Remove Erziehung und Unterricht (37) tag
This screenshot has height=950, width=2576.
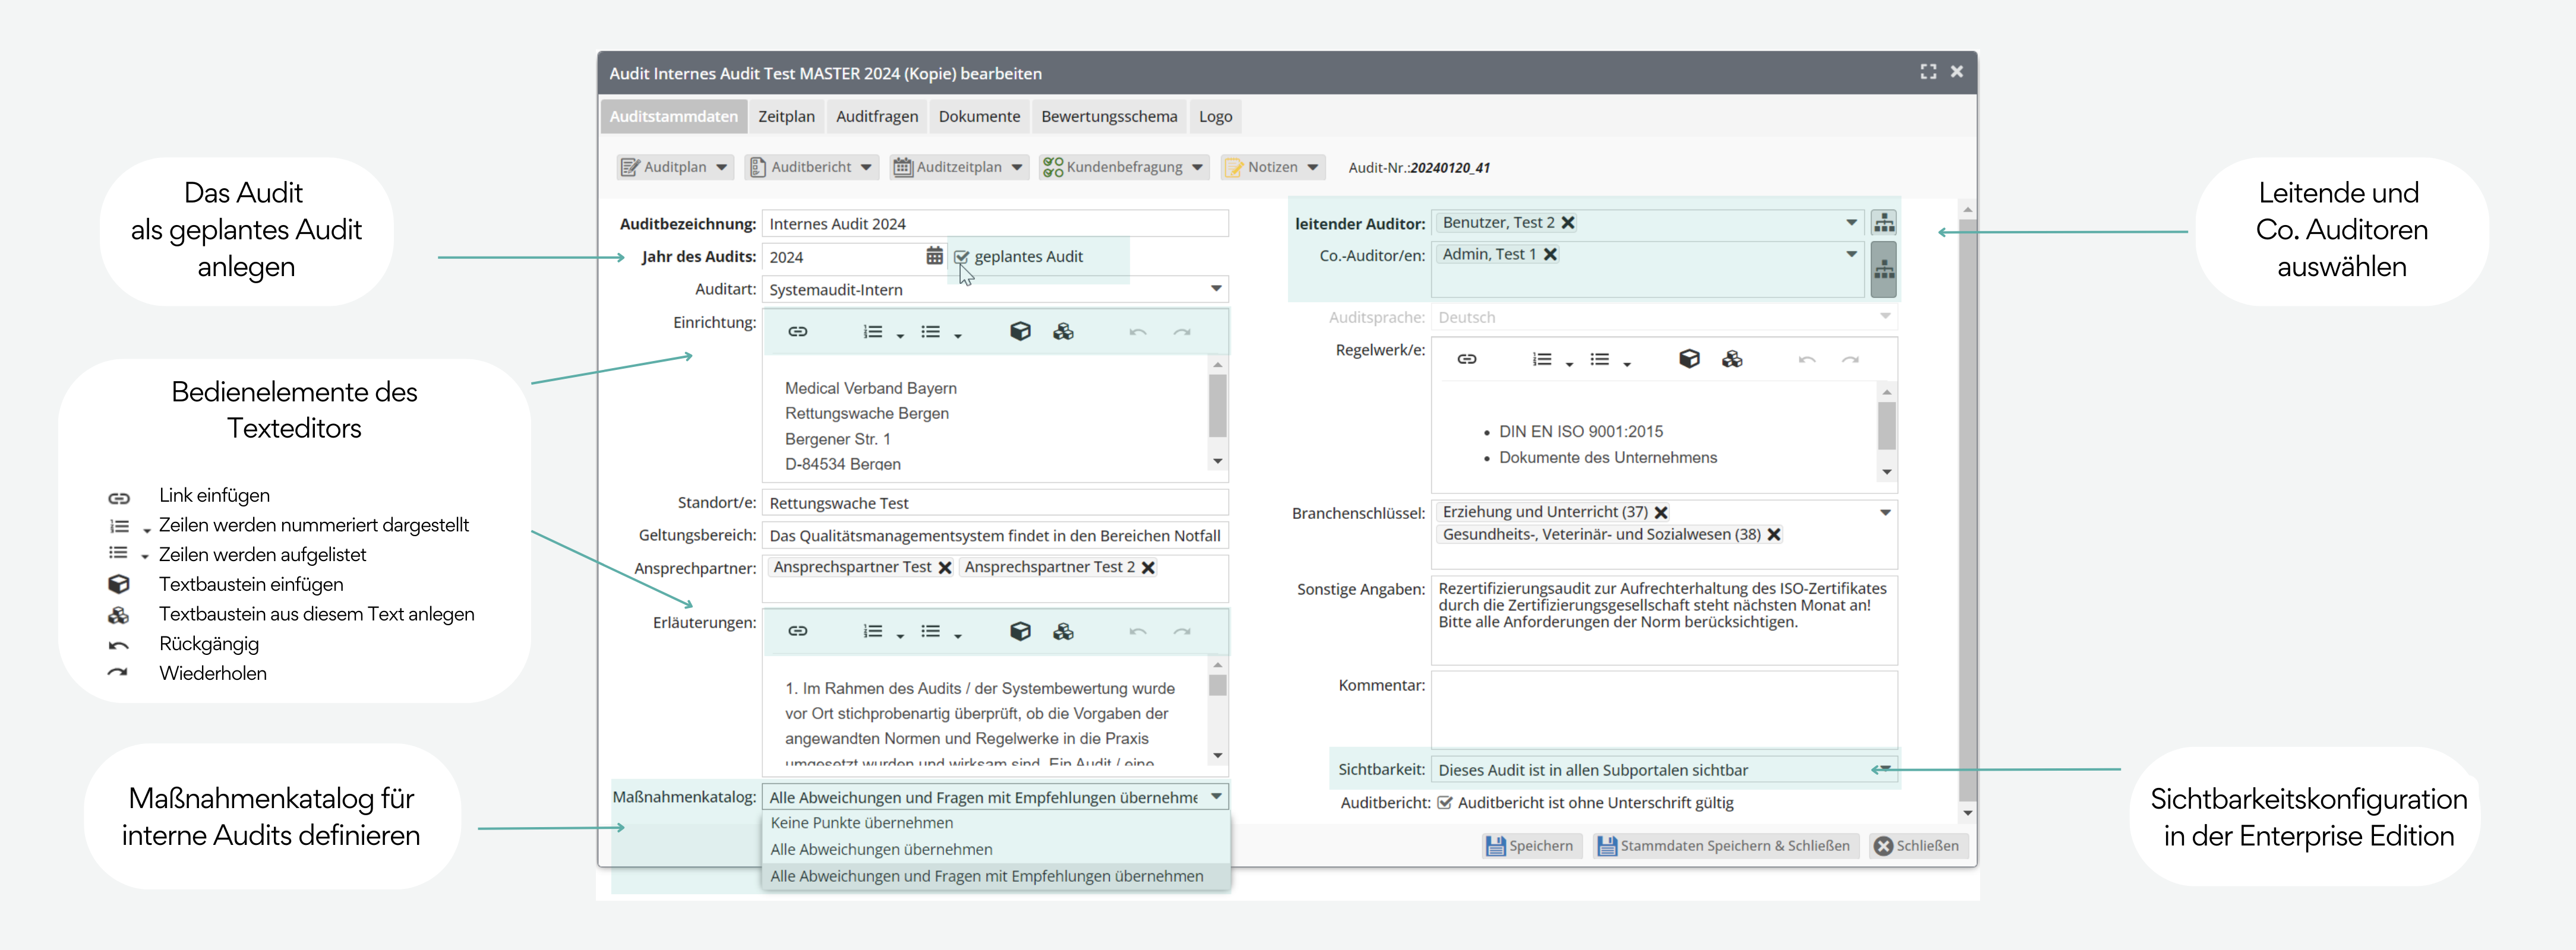tap(1661, 512)
